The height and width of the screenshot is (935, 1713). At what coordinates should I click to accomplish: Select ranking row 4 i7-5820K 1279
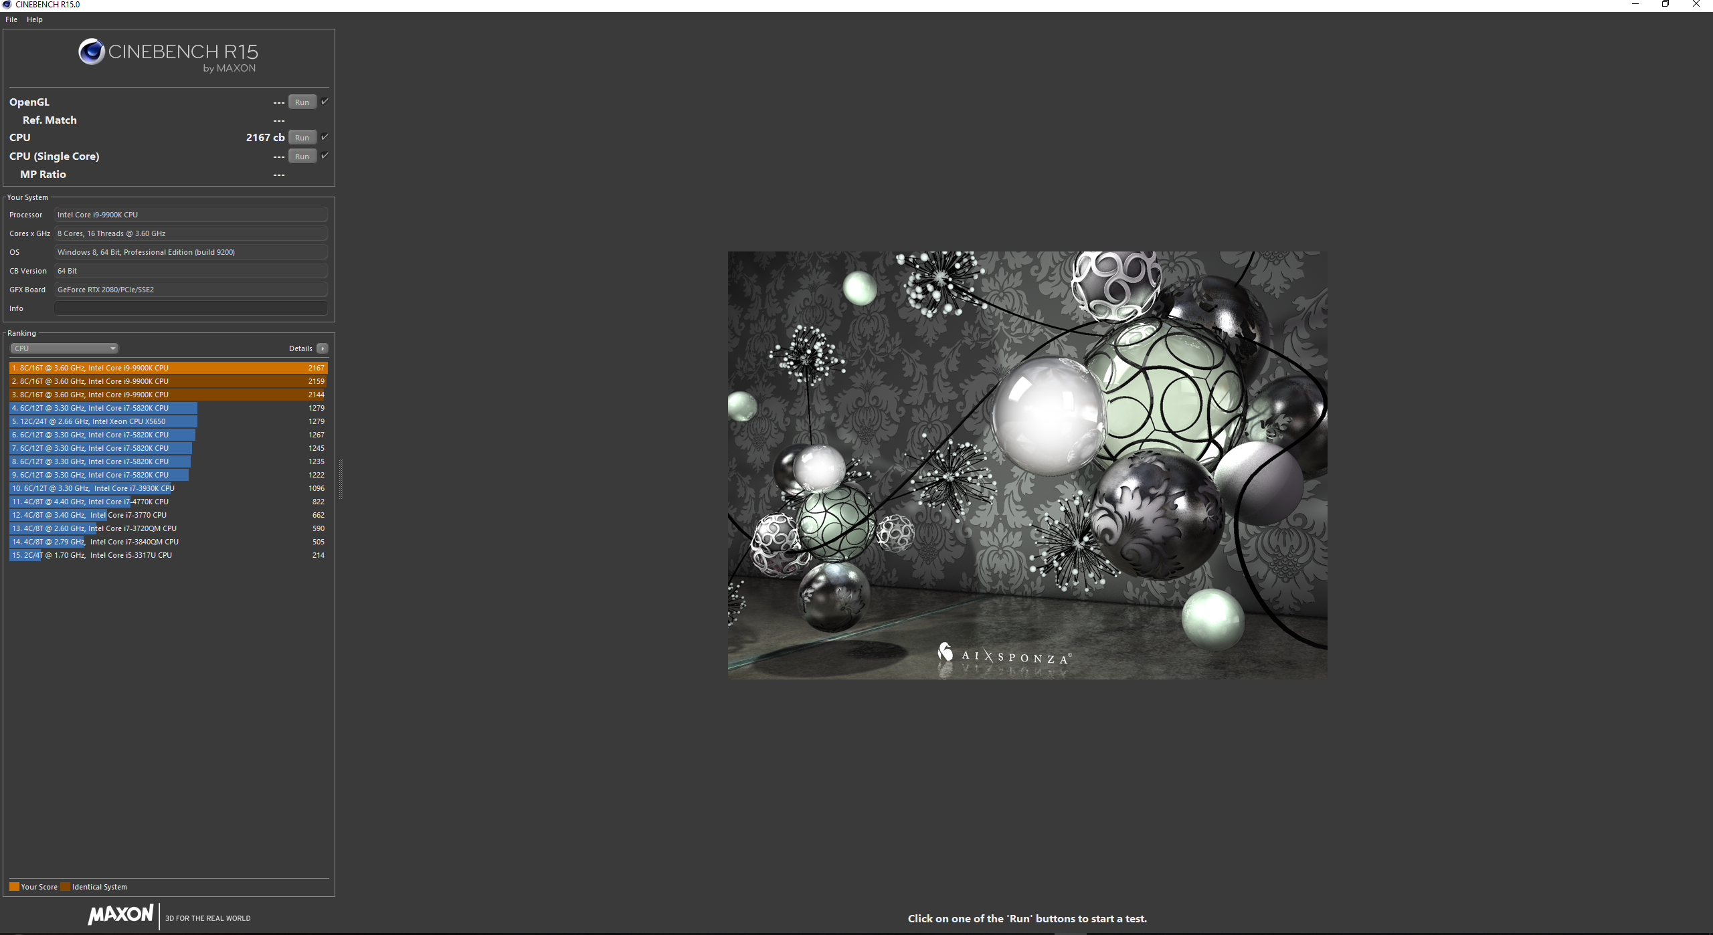coord(168,408)
